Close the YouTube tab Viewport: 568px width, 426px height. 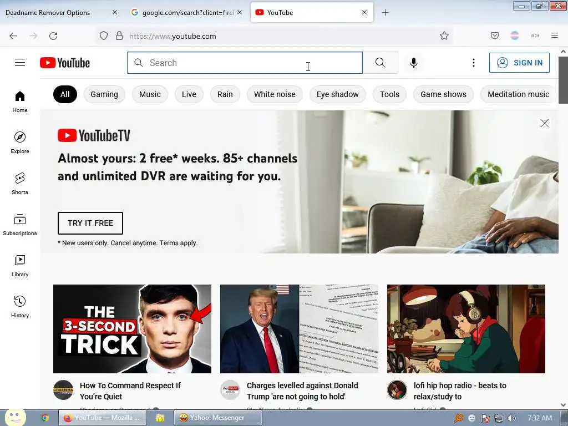pyautogui.click(x=364, y=12)
